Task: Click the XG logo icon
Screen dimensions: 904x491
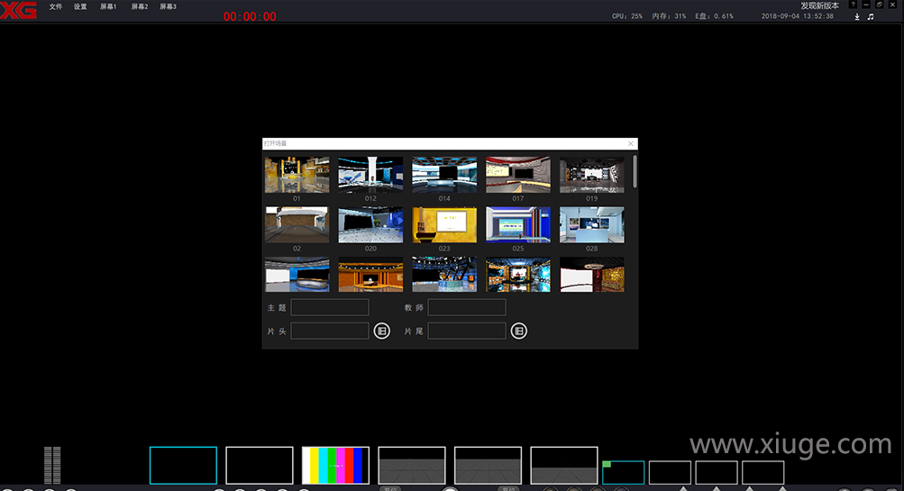Action: click(18, 10)
